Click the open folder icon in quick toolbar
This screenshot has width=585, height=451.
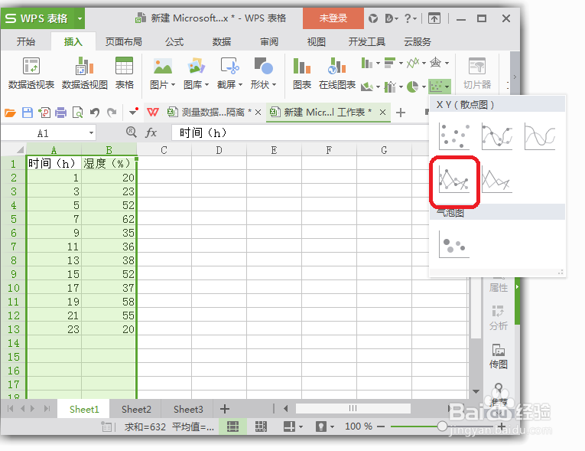coord(10,113)
